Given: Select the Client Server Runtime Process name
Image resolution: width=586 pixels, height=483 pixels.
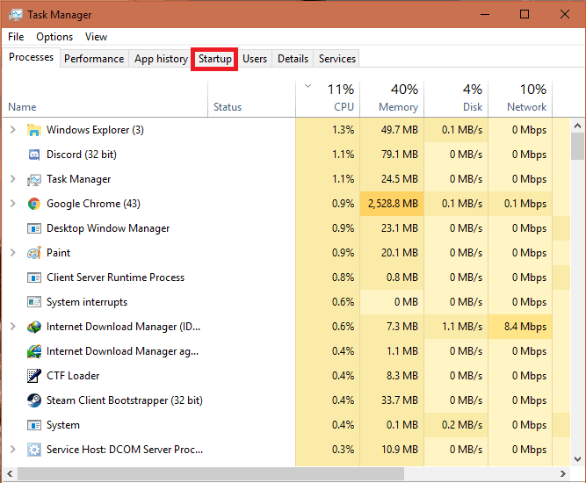Looking at the screenshot, I should pos(115,278).
